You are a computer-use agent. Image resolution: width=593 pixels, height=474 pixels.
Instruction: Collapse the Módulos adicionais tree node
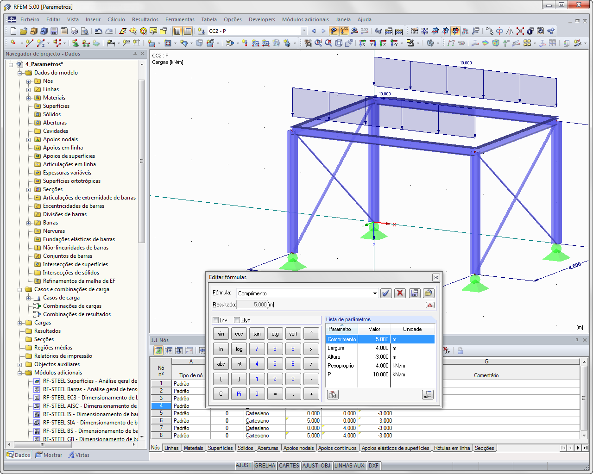point(20,373)
